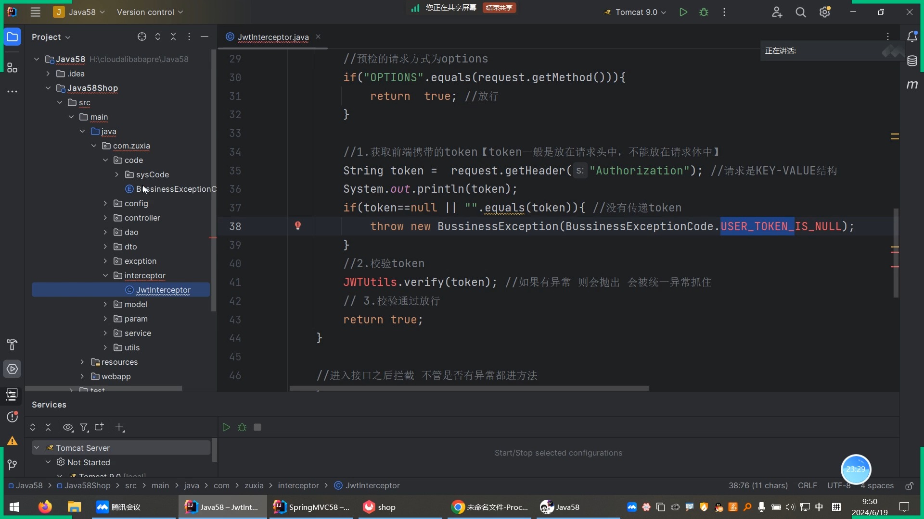
Task: Expand all in Project panel
Action: pyautogui.click(x=157, y=37)
